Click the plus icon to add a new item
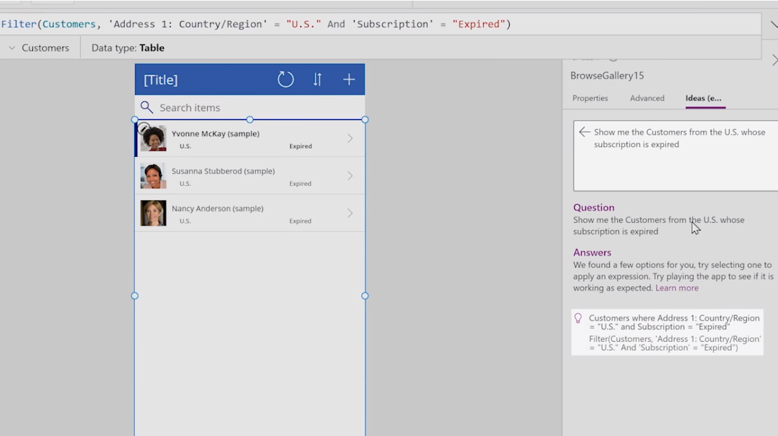 click(348, 79)
